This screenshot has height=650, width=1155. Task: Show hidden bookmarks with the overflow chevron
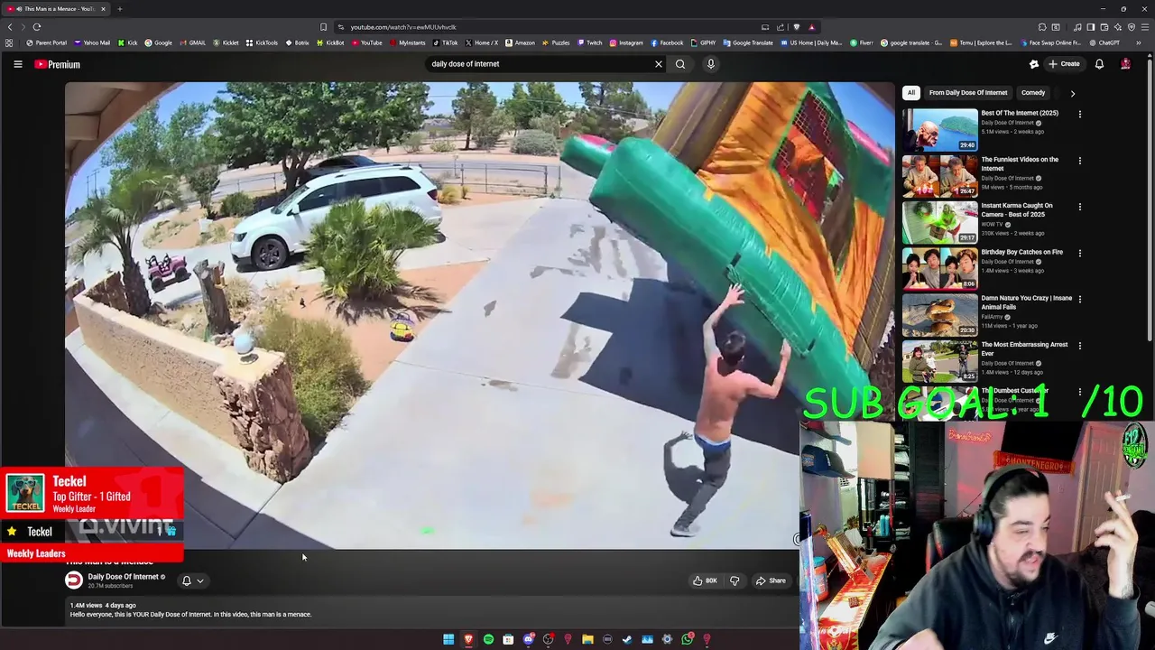pos(1138,42)
